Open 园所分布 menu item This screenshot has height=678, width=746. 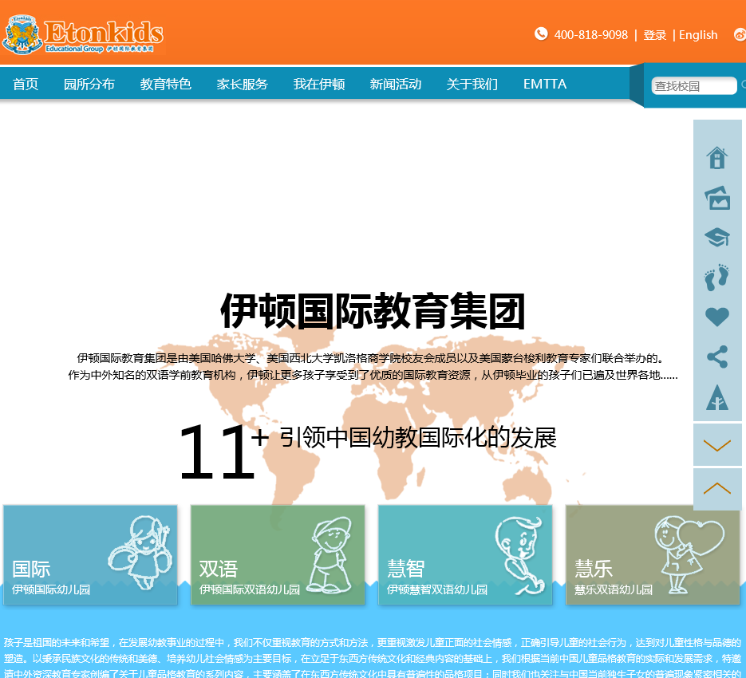click(89, 85)
